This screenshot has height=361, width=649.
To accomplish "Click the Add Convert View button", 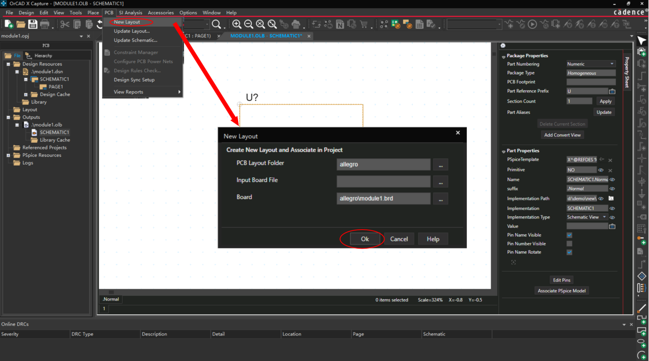I will click(x=562, y=135).
